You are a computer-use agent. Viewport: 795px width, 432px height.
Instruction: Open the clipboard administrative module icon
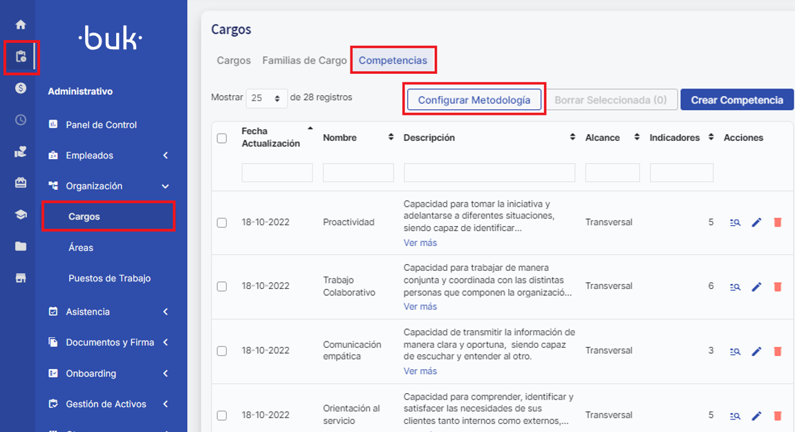21,57
